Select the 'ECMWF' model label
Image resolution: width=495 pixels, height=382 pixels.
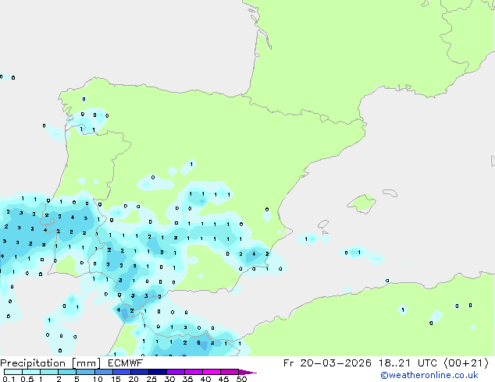pyautogui.click(x=125, y=363)
